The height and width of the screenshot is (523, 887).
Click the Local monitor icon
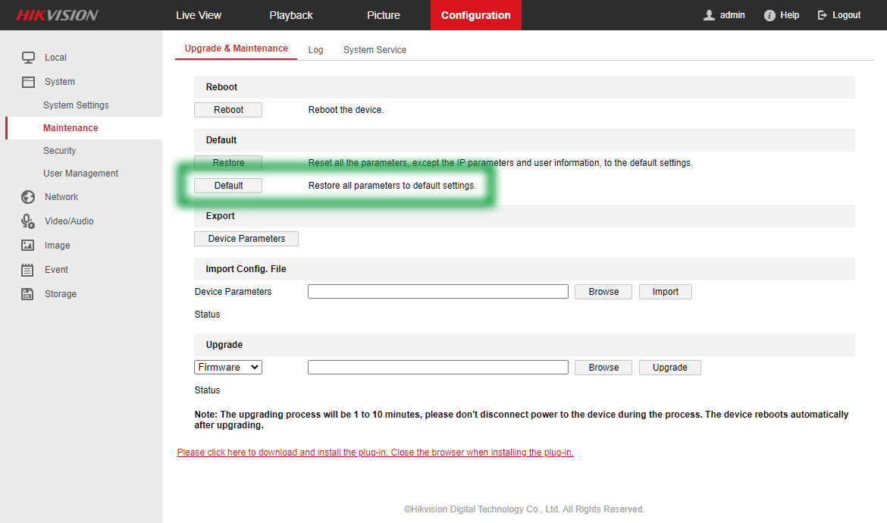pyautogui.click(x=28, y=58)
